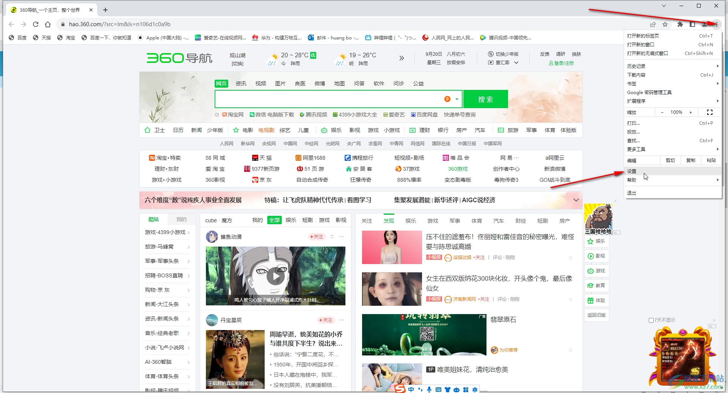Click the Sogou S input method logo

click(x=400, y=388)
